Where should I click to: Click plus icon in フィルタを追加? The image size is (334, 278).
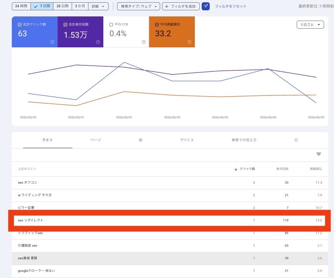pyautogui.click(x=167, y=6)
